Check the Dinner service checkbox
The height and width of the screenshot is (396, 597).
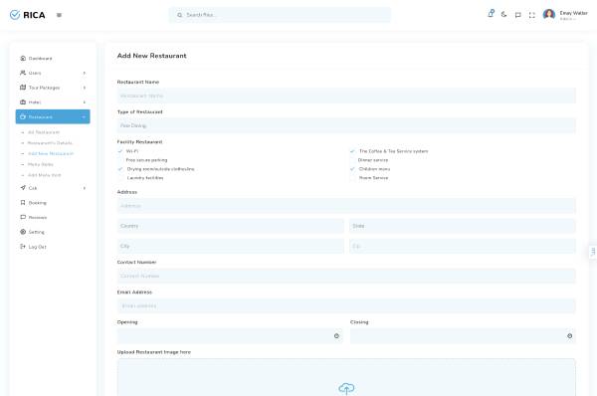click(x=352, y=160)
